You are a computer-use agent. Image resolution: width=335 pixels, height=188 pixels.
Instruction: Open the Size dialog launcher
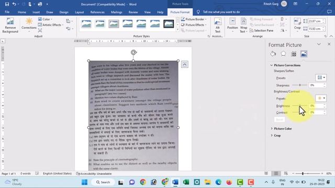326,37
